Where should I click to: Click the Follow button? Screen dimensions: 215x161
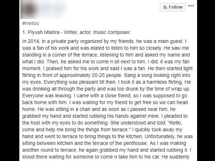click(x=173, y=7)
